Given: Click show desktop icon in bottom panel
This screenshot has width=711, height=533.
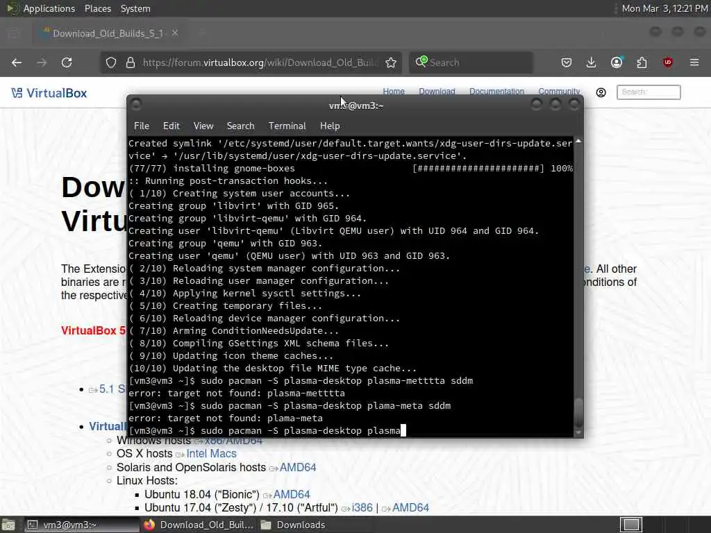Looking at the screenshot, I should pos(8,525).
